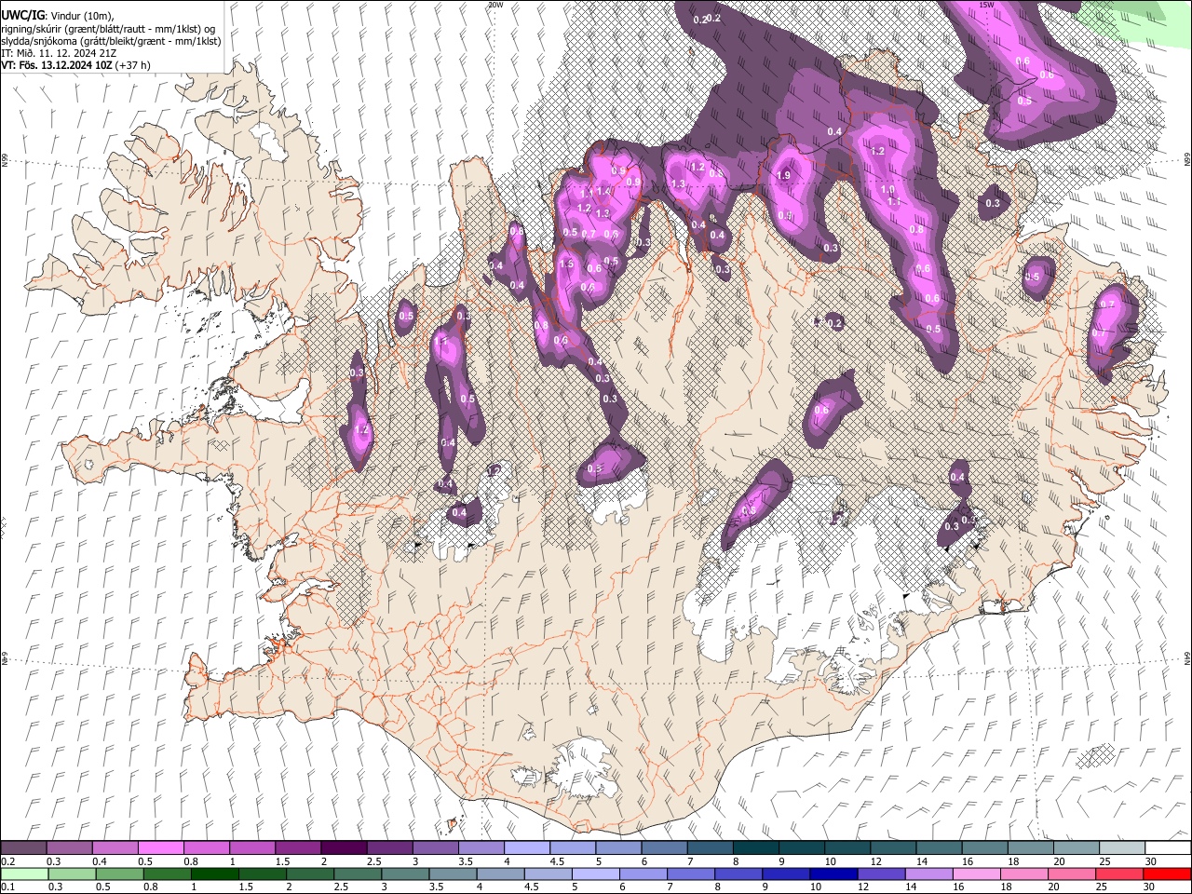
Task: Click the "4.5" label in the snow legend row
Action: click(x=557, y=861)
